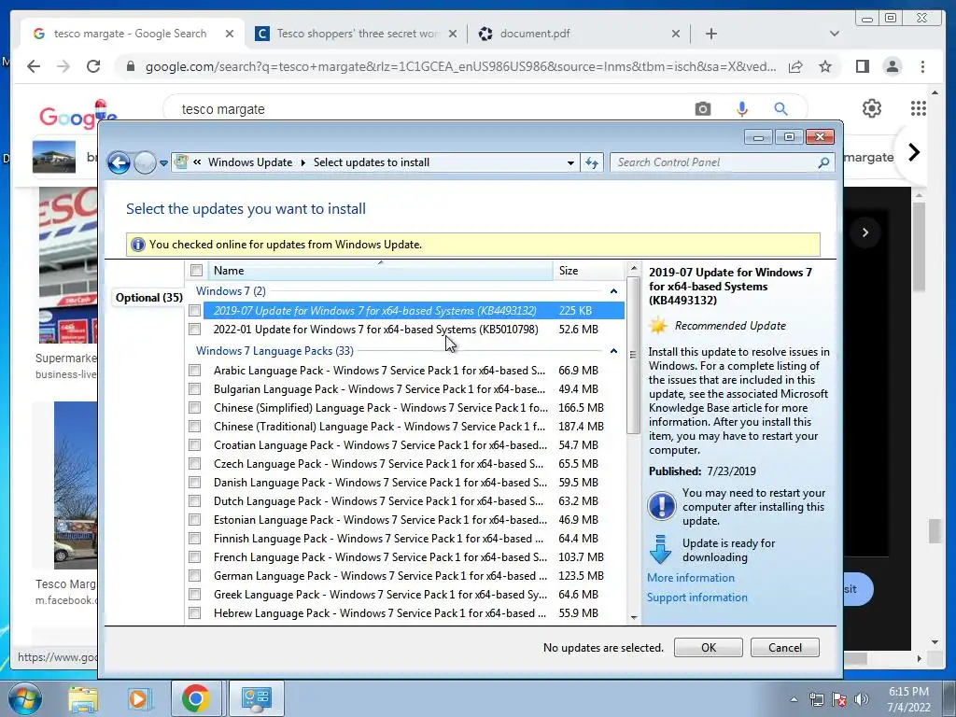Open a new Chrome tab
Viewport: 956px width, 717px height.
tap(710, 35)
